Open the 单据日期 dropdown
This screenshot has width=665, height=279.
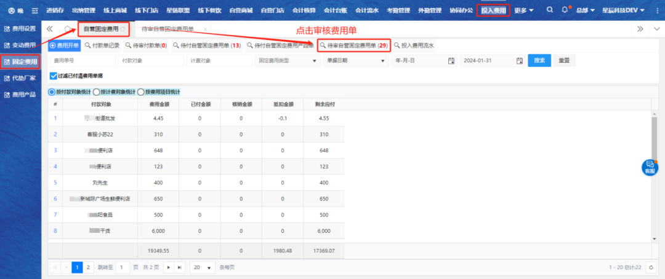382,60
